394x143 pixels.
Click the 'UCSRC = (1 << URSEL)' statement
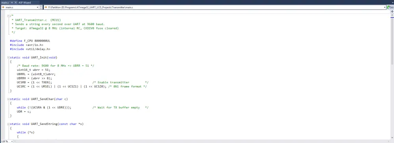35,87
